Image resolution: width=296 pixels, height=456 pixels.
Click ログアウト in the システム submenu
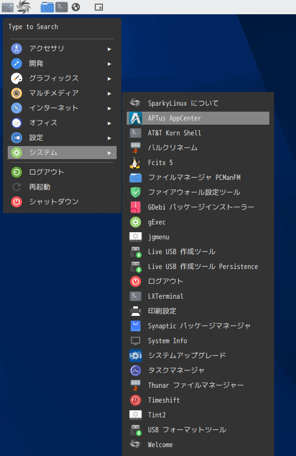coord(198,281)
